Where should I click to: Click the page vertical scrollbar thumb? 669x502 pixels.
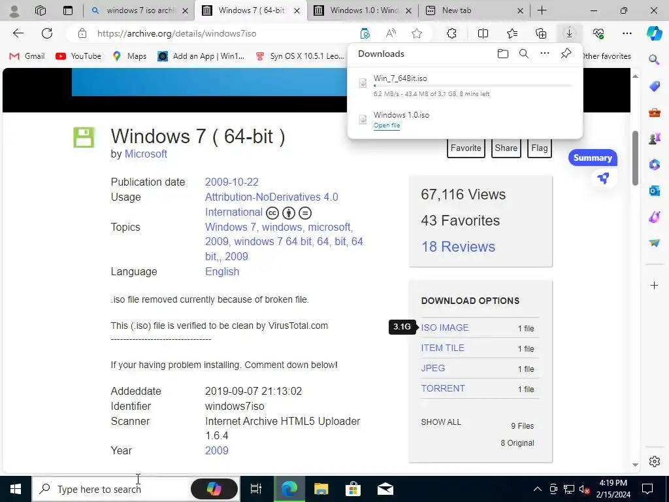tap(635, 158)
